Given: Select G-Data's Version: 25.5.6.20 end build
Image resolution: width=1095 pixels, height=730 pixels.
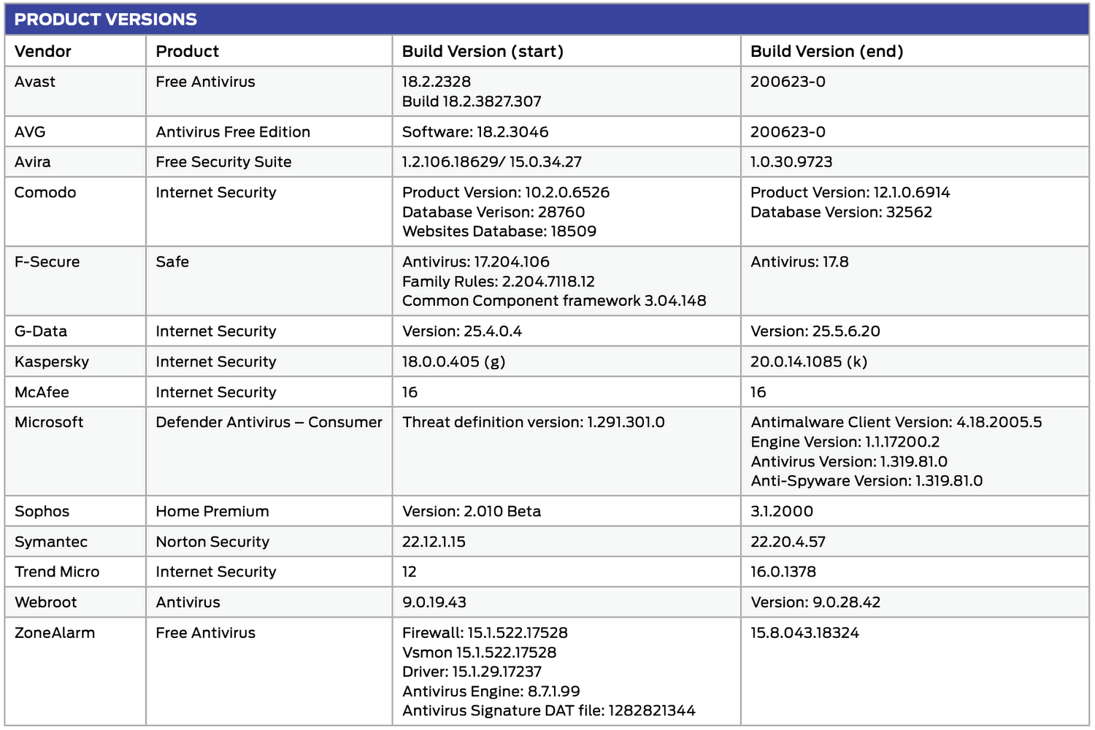Looking at the screenshot, I should [x=815, y=331].
